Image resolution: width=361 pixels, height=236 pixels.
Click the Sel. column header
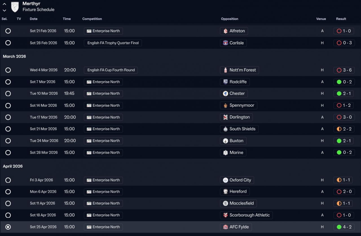click(5, 19)
